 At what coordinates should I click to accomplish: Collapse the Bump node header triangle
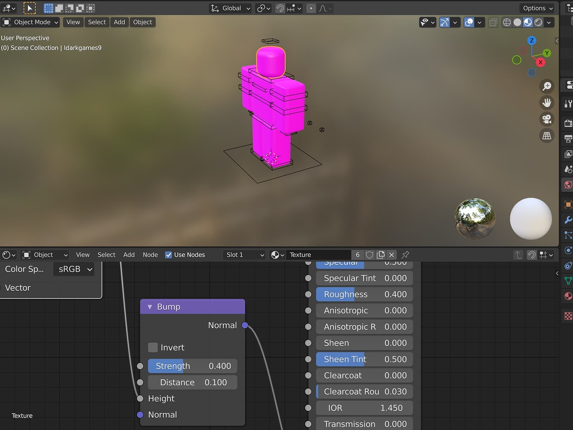[150, 307]
